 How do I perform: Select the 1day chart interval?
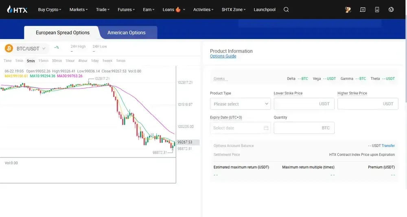[x=95, y=61]
